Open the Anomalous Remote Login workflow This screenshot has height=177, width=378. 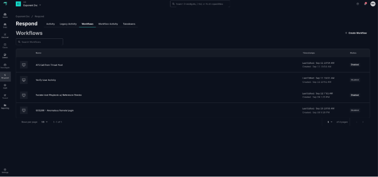(x=55, y=110)
